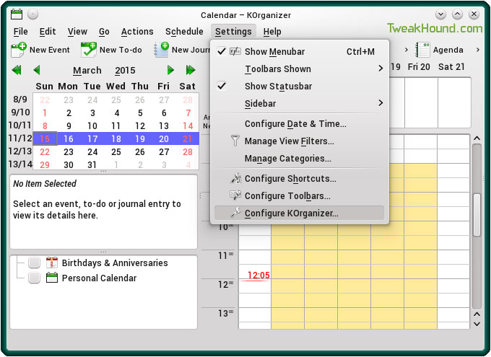Go to next month arrow
The image size is (491, 357).
tap(170, 70)
